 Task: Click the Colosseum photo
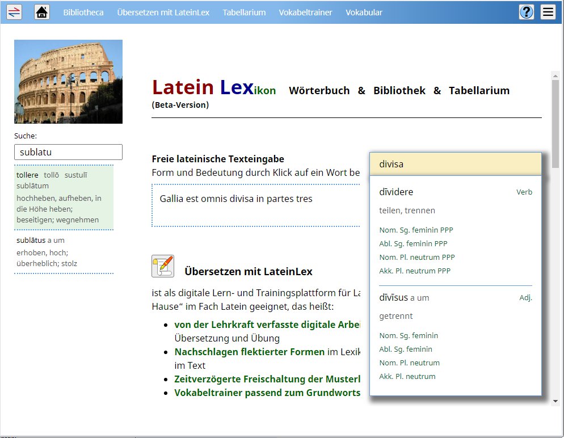click(x=68, y=82)
